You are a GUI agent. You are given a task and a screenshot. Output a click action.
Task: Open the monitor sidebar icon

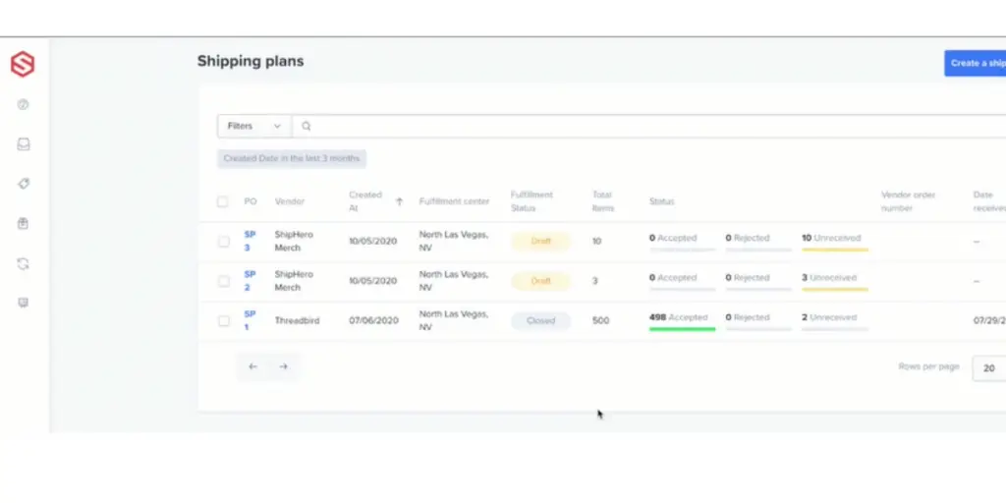[x=24, y=303]
